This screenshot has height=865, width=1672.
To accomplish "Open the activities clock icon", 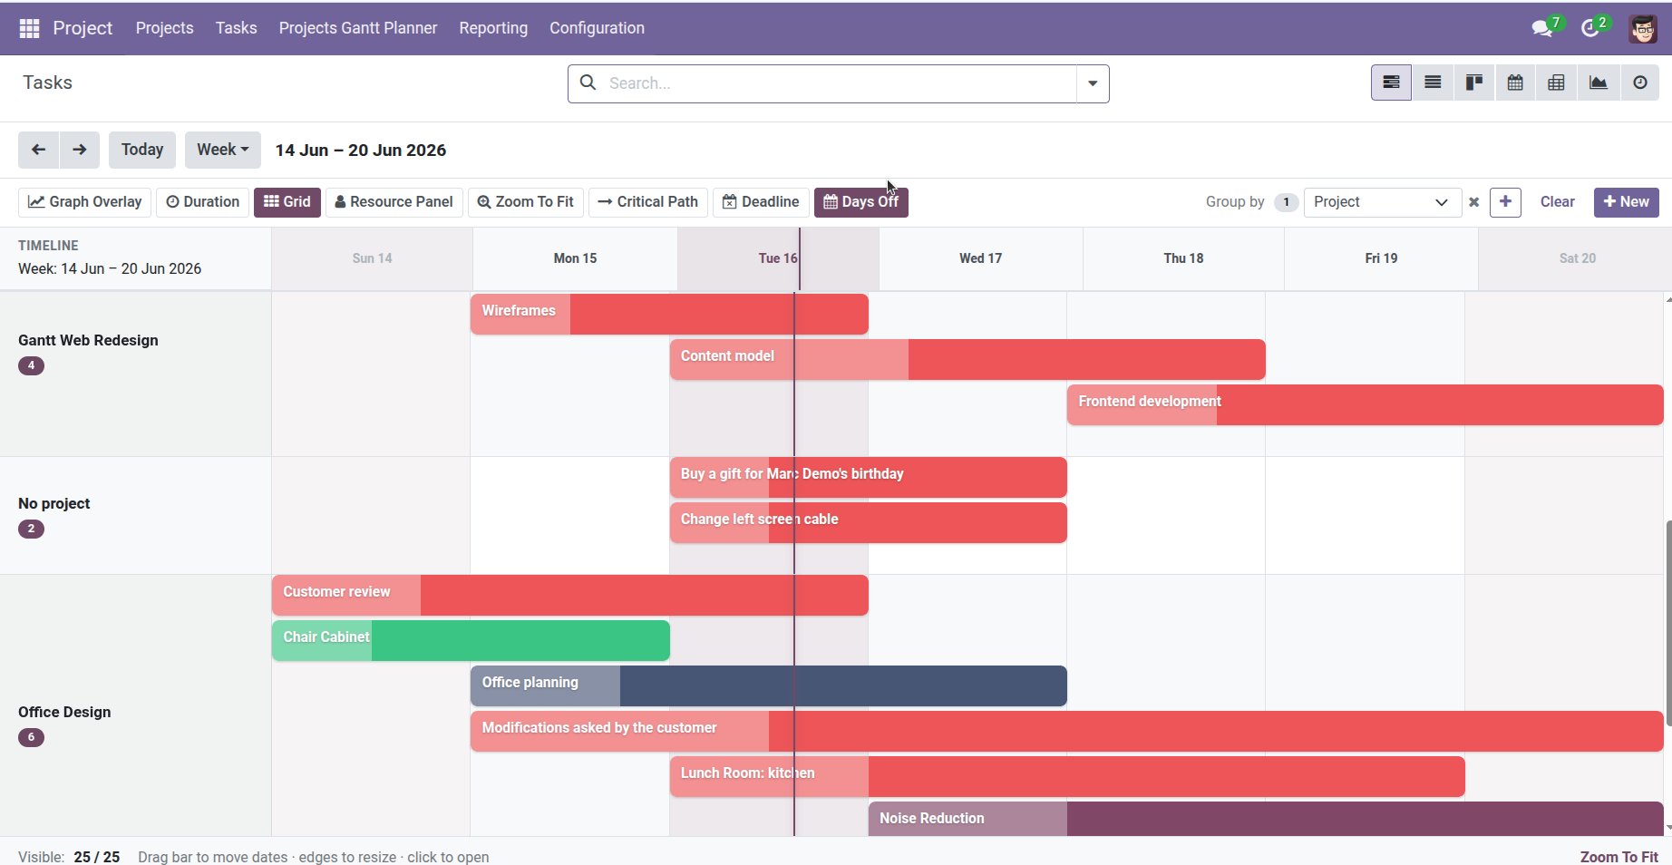I will click(x=1590, y=28).
